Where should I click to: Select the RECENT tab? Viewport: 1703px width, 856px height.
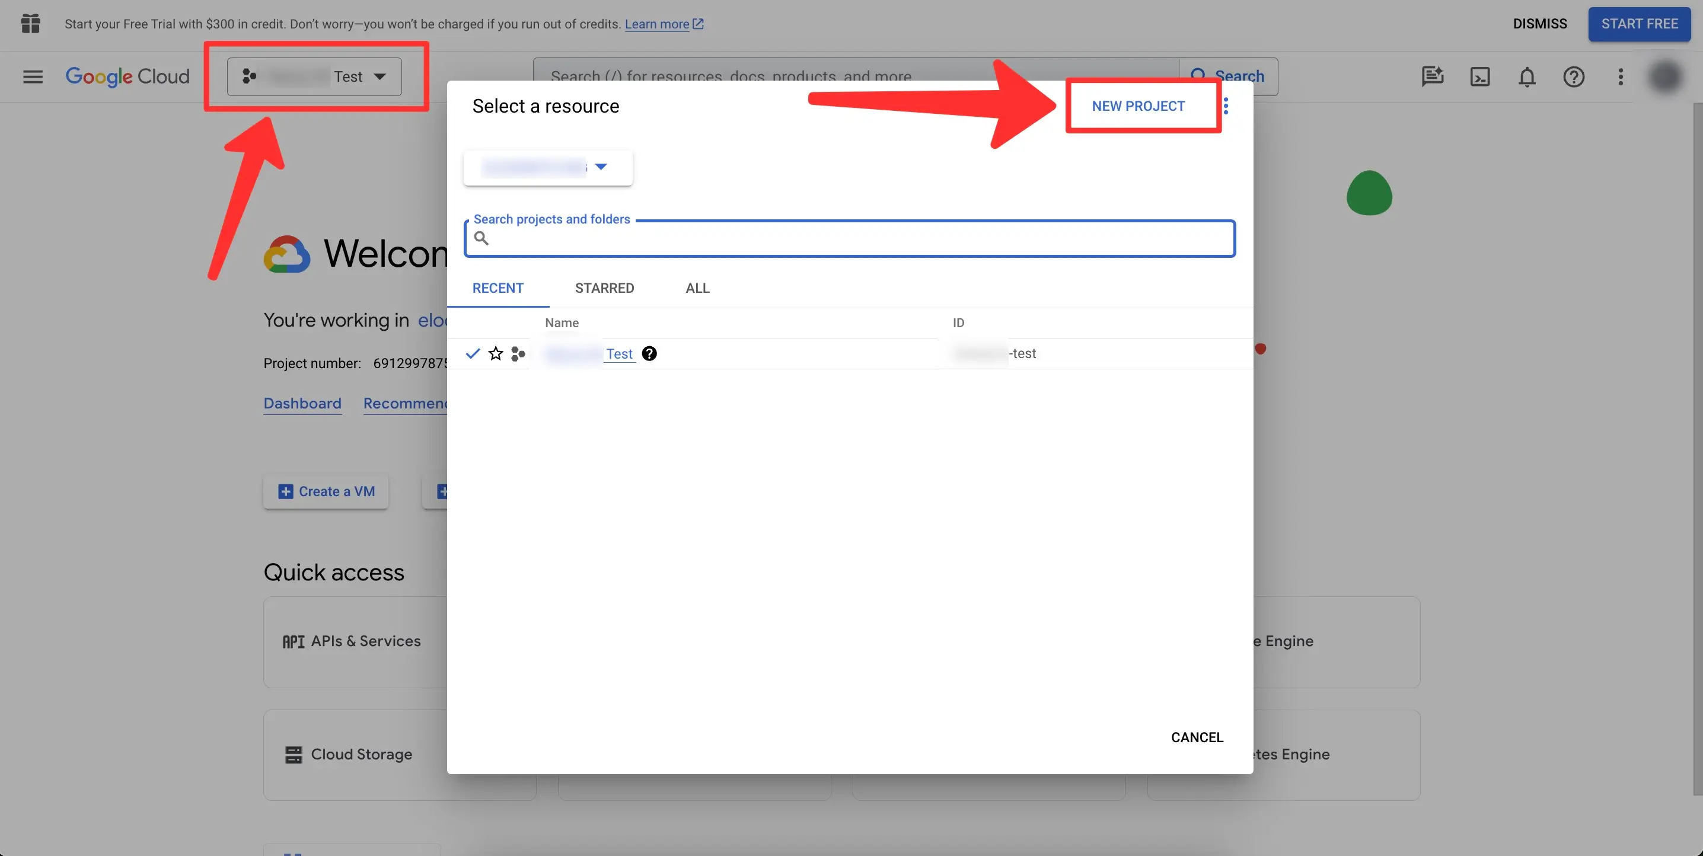(498, 288)
